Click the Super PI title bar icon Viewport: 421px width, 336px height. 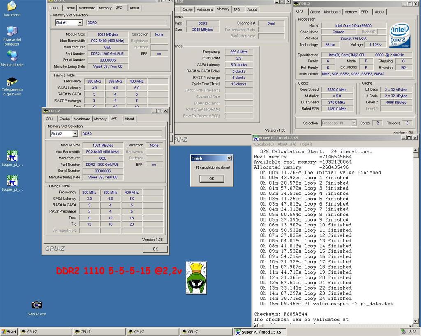click(256, 138)
